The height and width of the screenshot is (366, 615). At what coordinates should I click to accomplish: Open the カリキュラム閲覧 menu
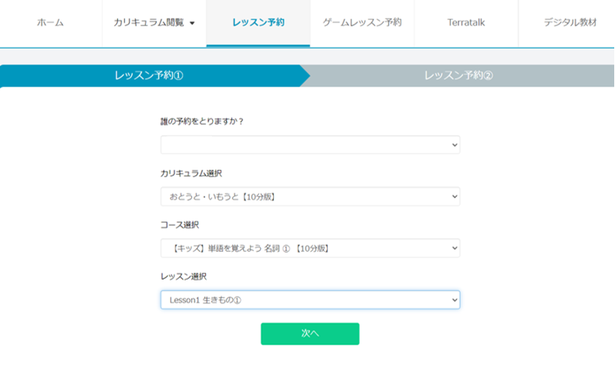[x=148, y=23]
